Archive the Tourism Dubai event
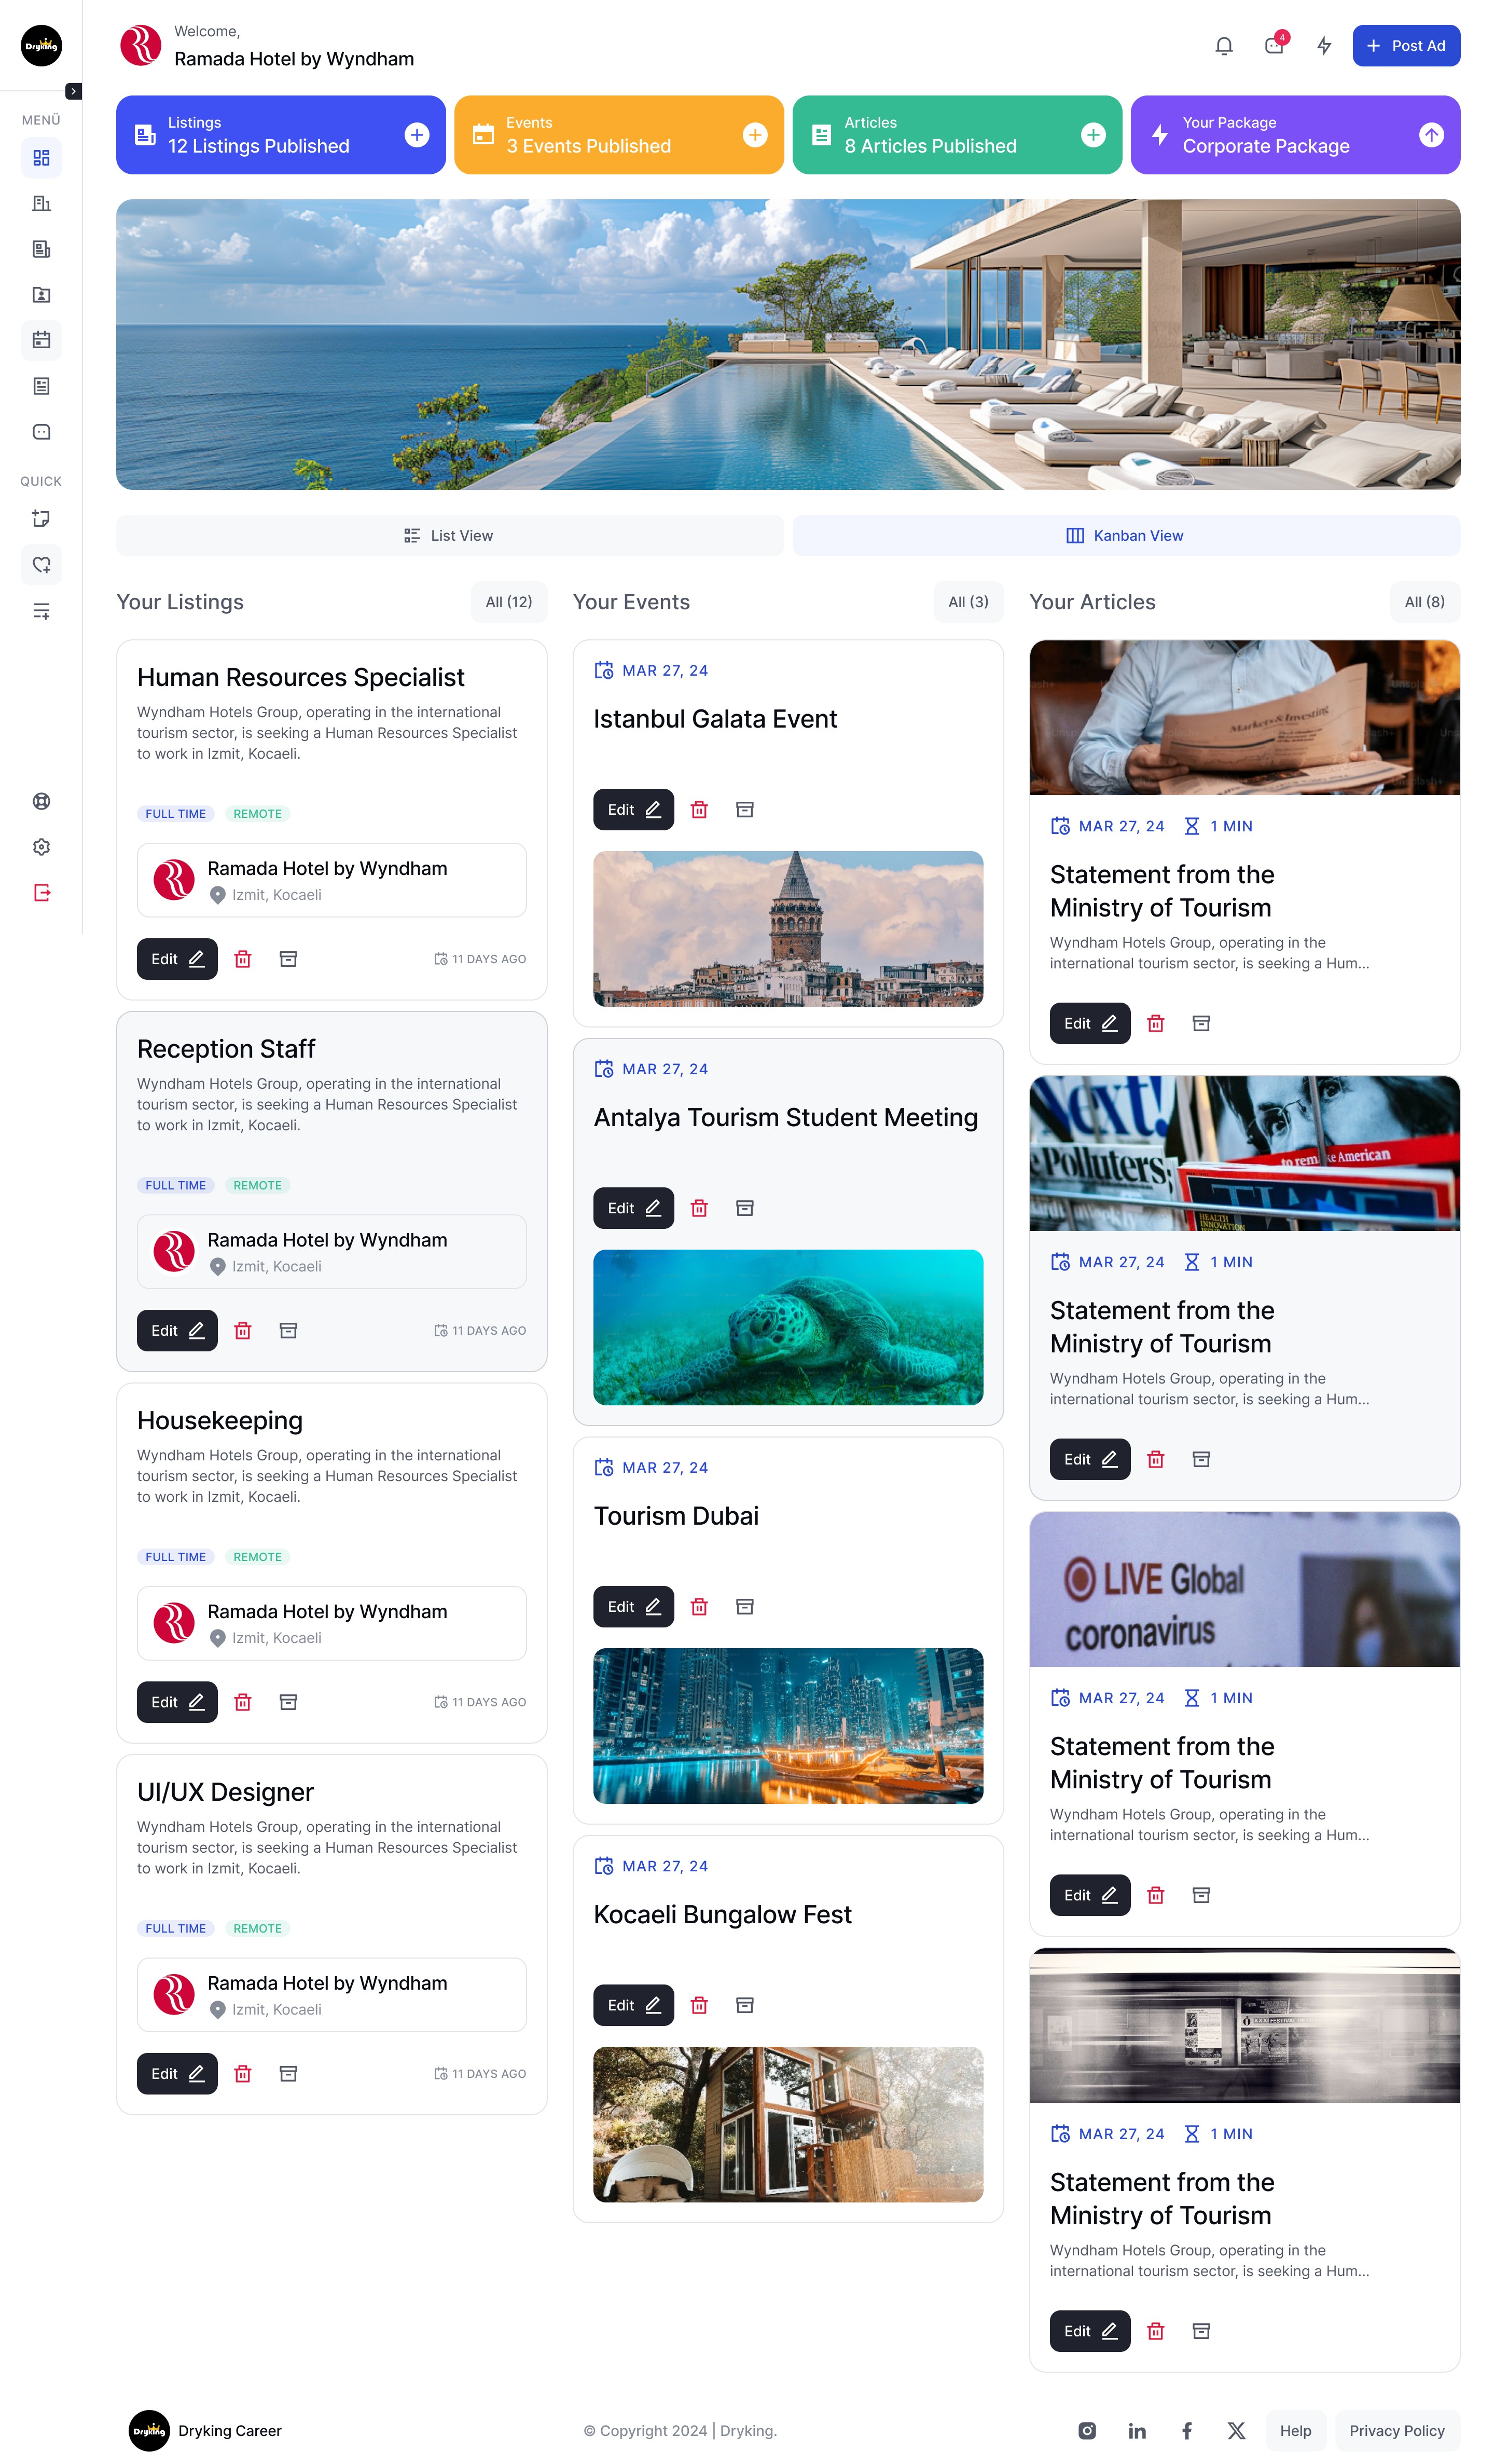The width and height of the screenshot is (1494, 2464). tap(744, 1606)
